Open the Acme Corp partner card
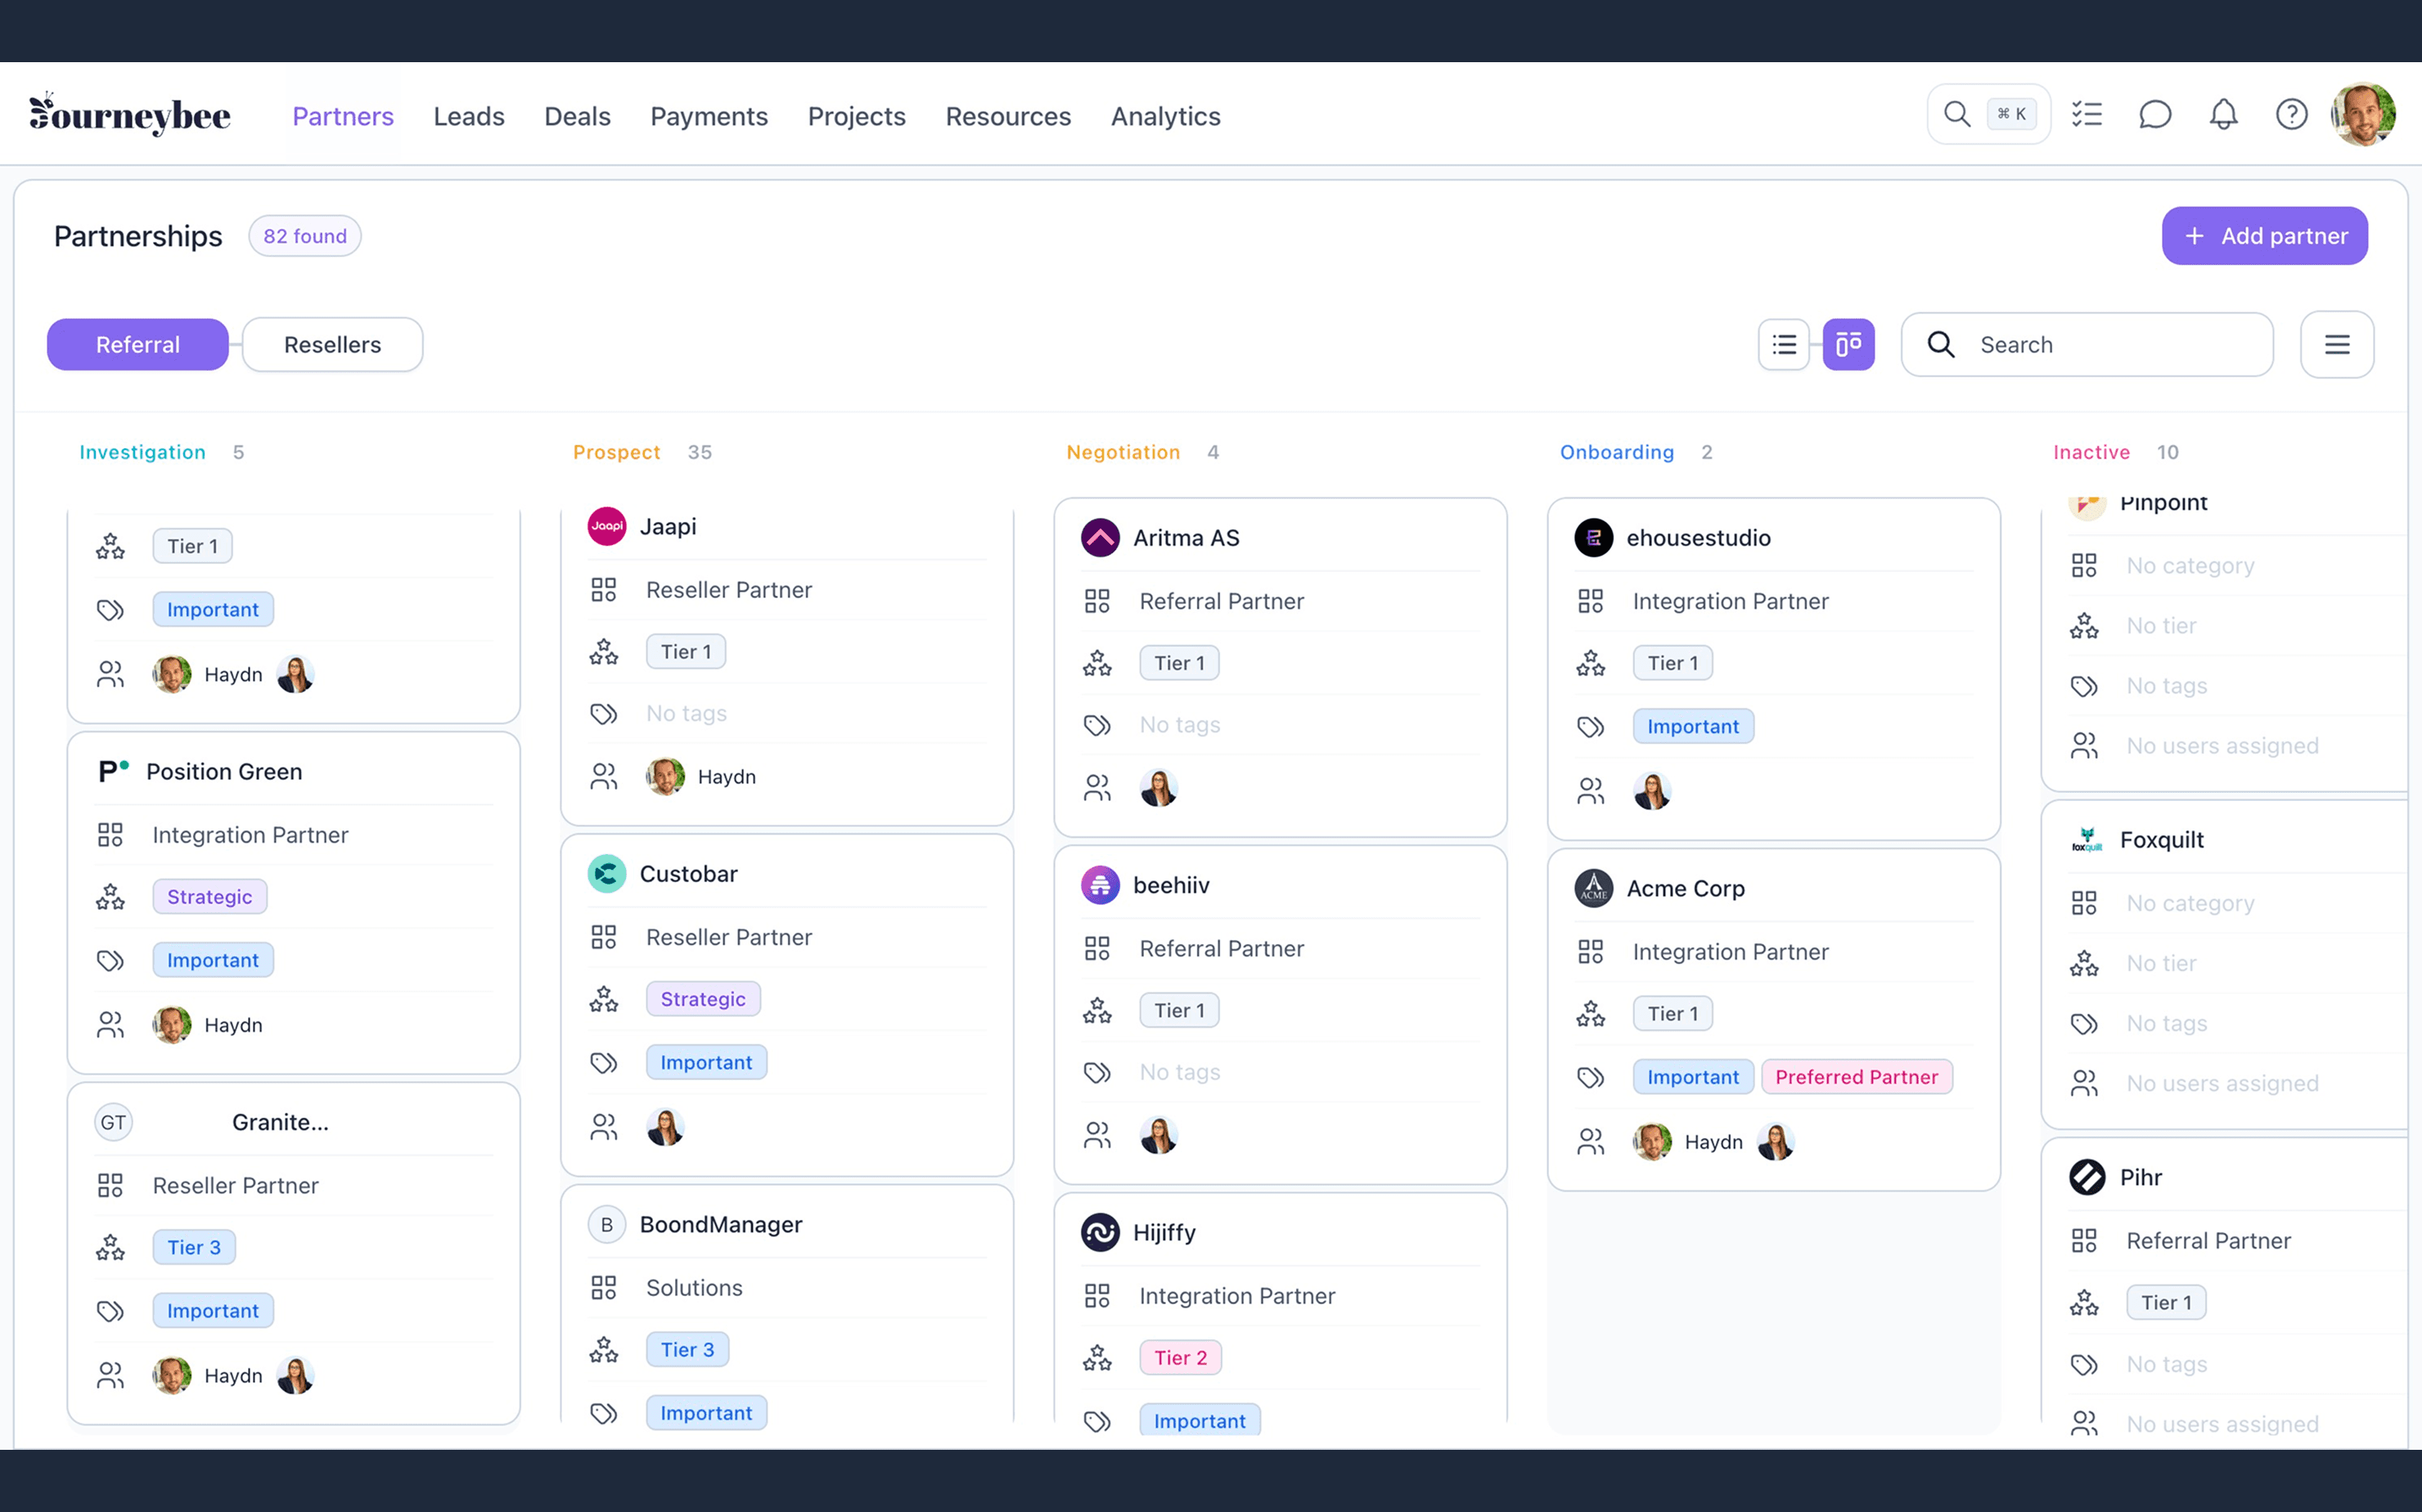The image size is (2422, 1512). point(1685,888)
